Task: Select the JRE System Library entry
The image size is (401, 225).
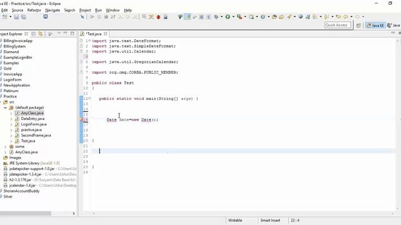Action: (x=34, y=163)
